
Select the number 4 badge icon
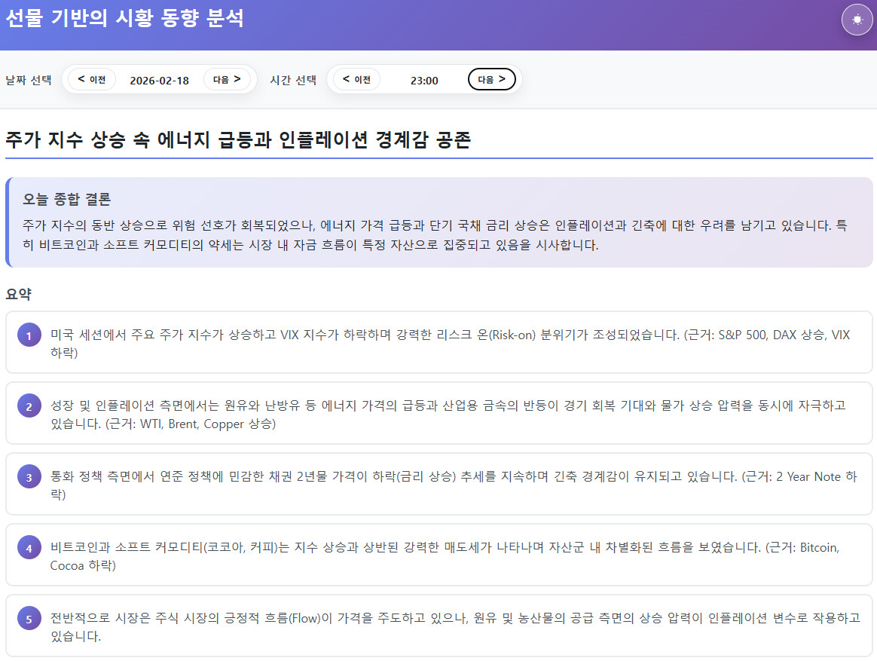[29, 549]
